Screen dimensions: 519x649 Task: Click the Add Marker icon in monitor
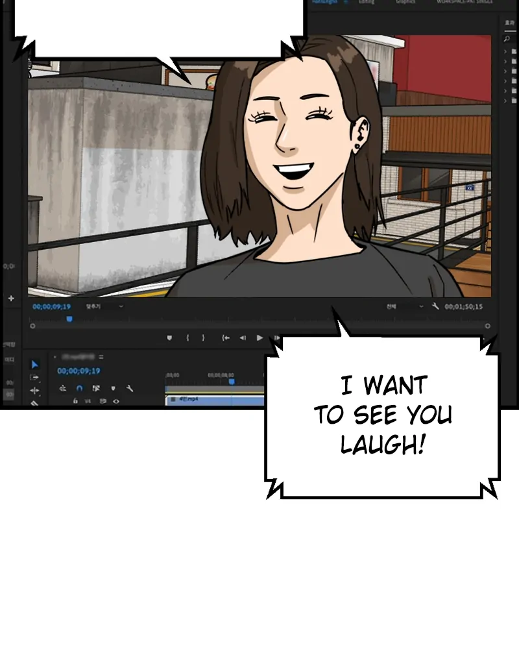[169, 337]
